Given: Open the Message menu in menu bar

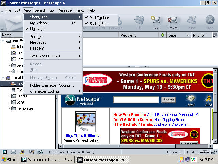Looking at the screenshot, I should (64, 10).
